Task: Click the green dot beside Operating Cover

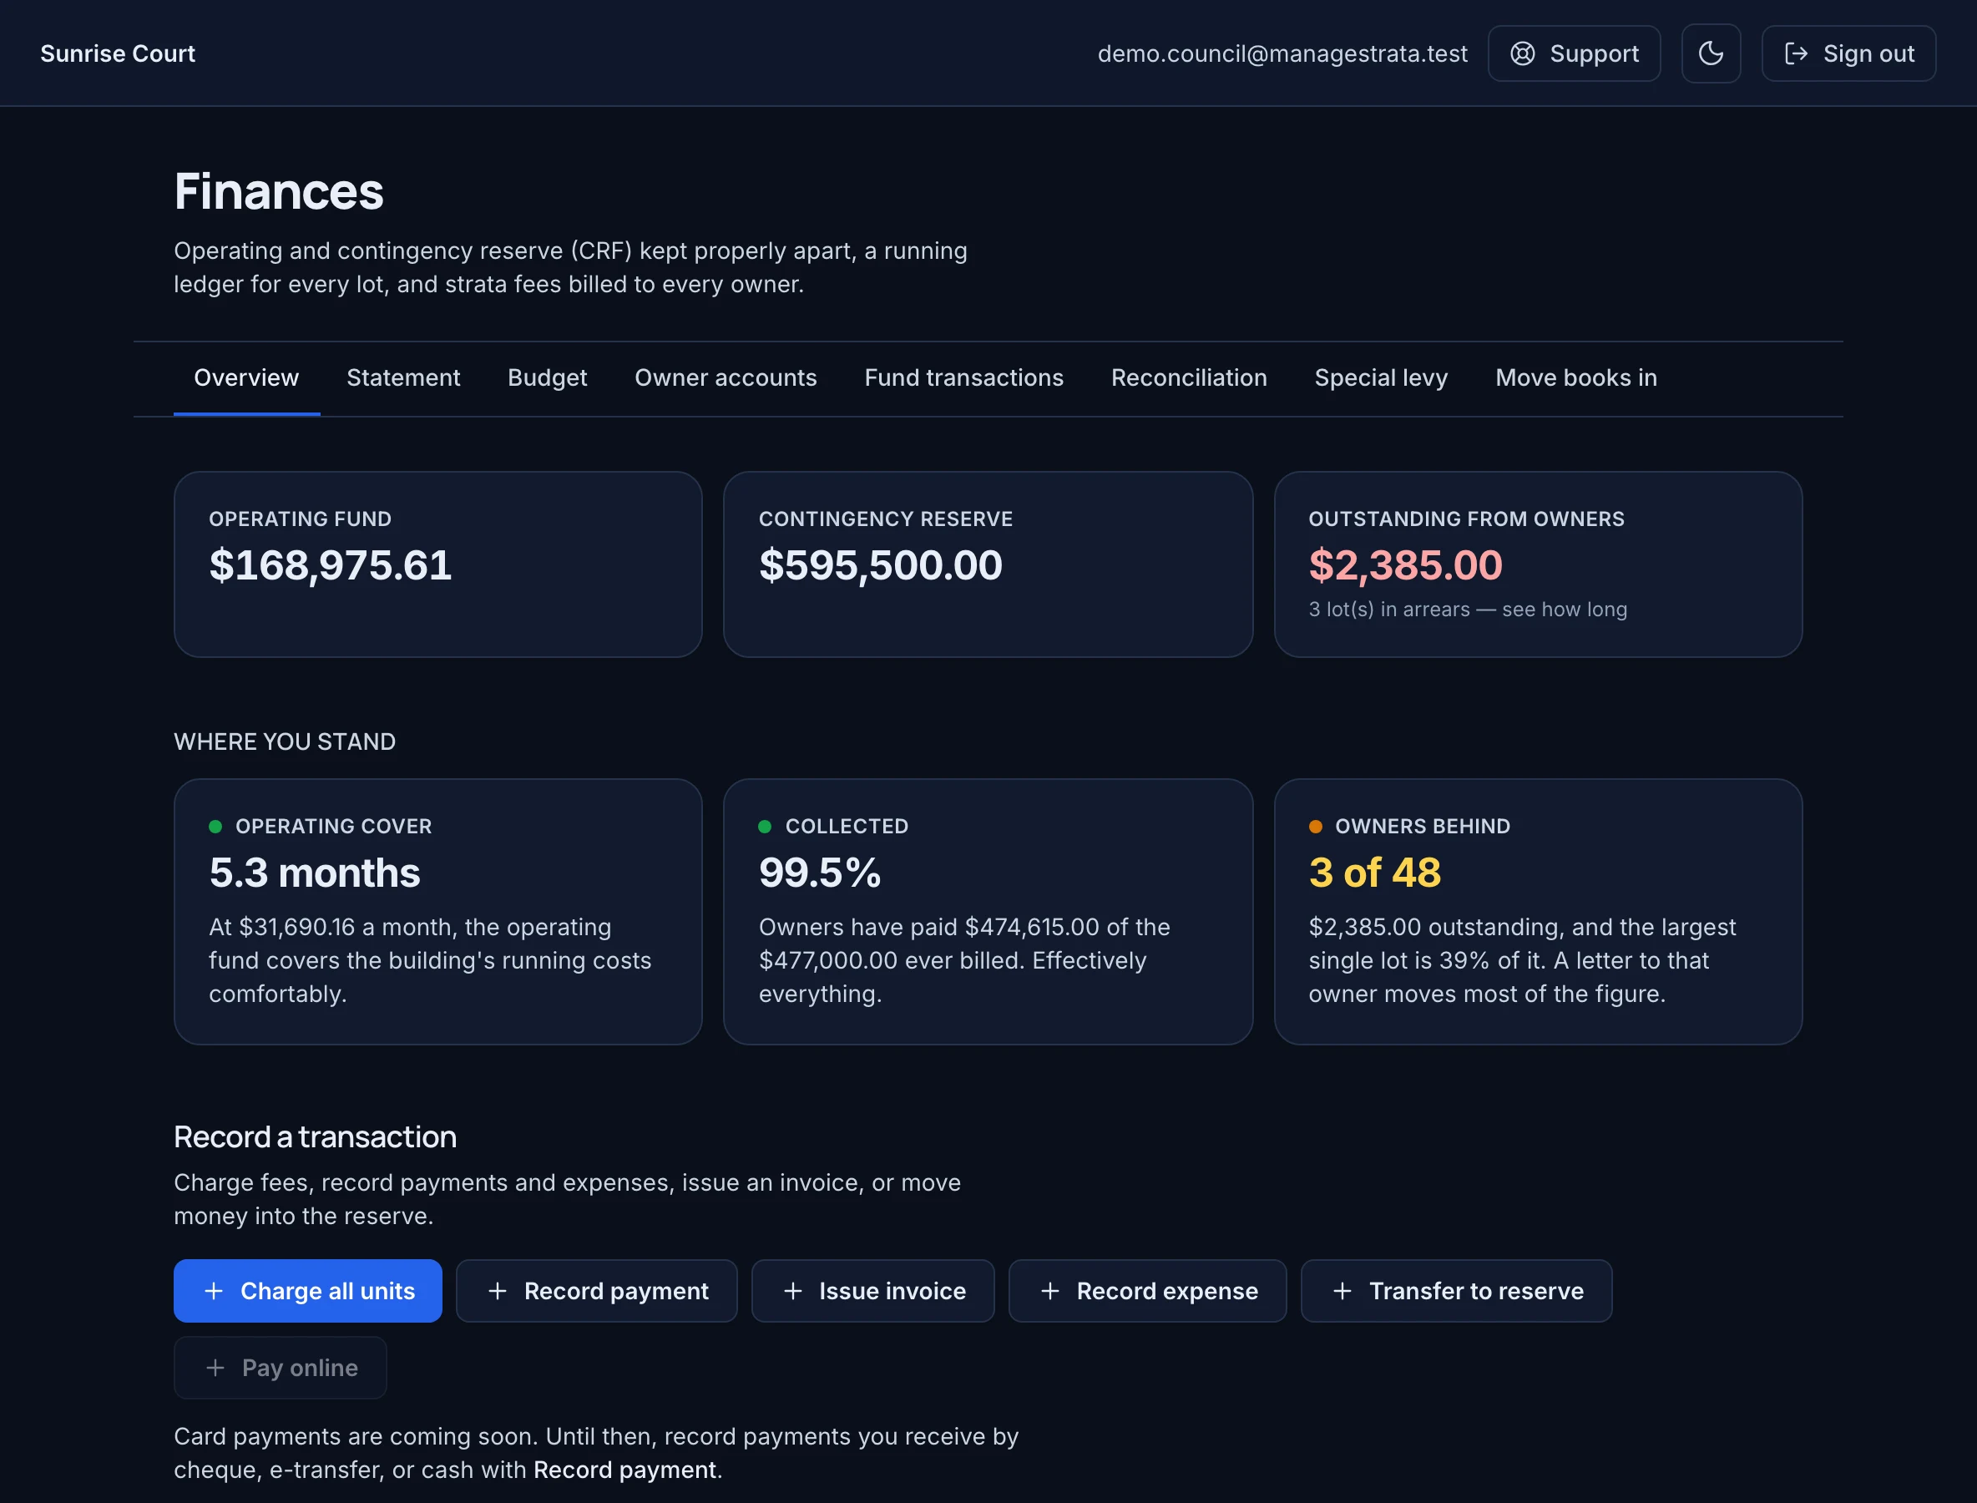Action: 215,827
